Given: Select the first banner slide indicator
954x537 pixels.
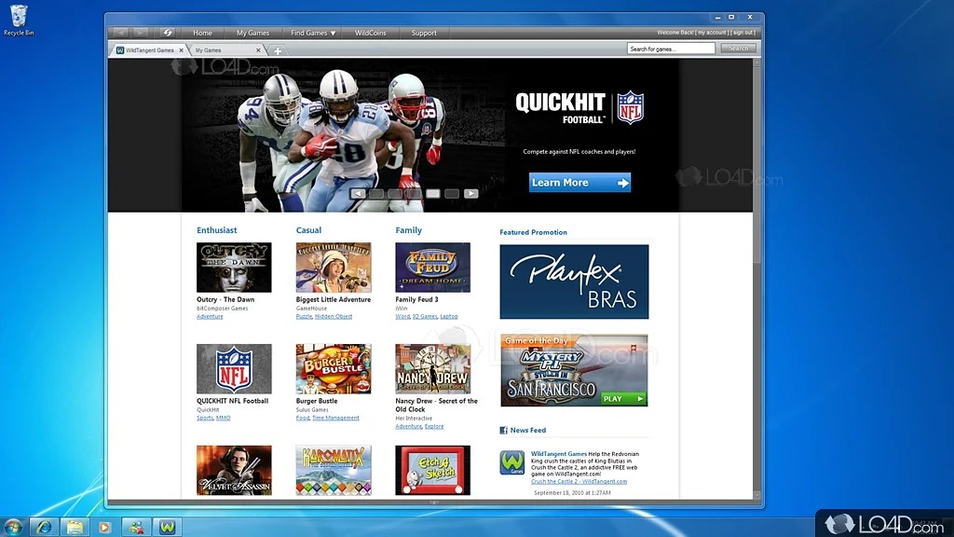Looking at the screenshot, I should point(376,194).
